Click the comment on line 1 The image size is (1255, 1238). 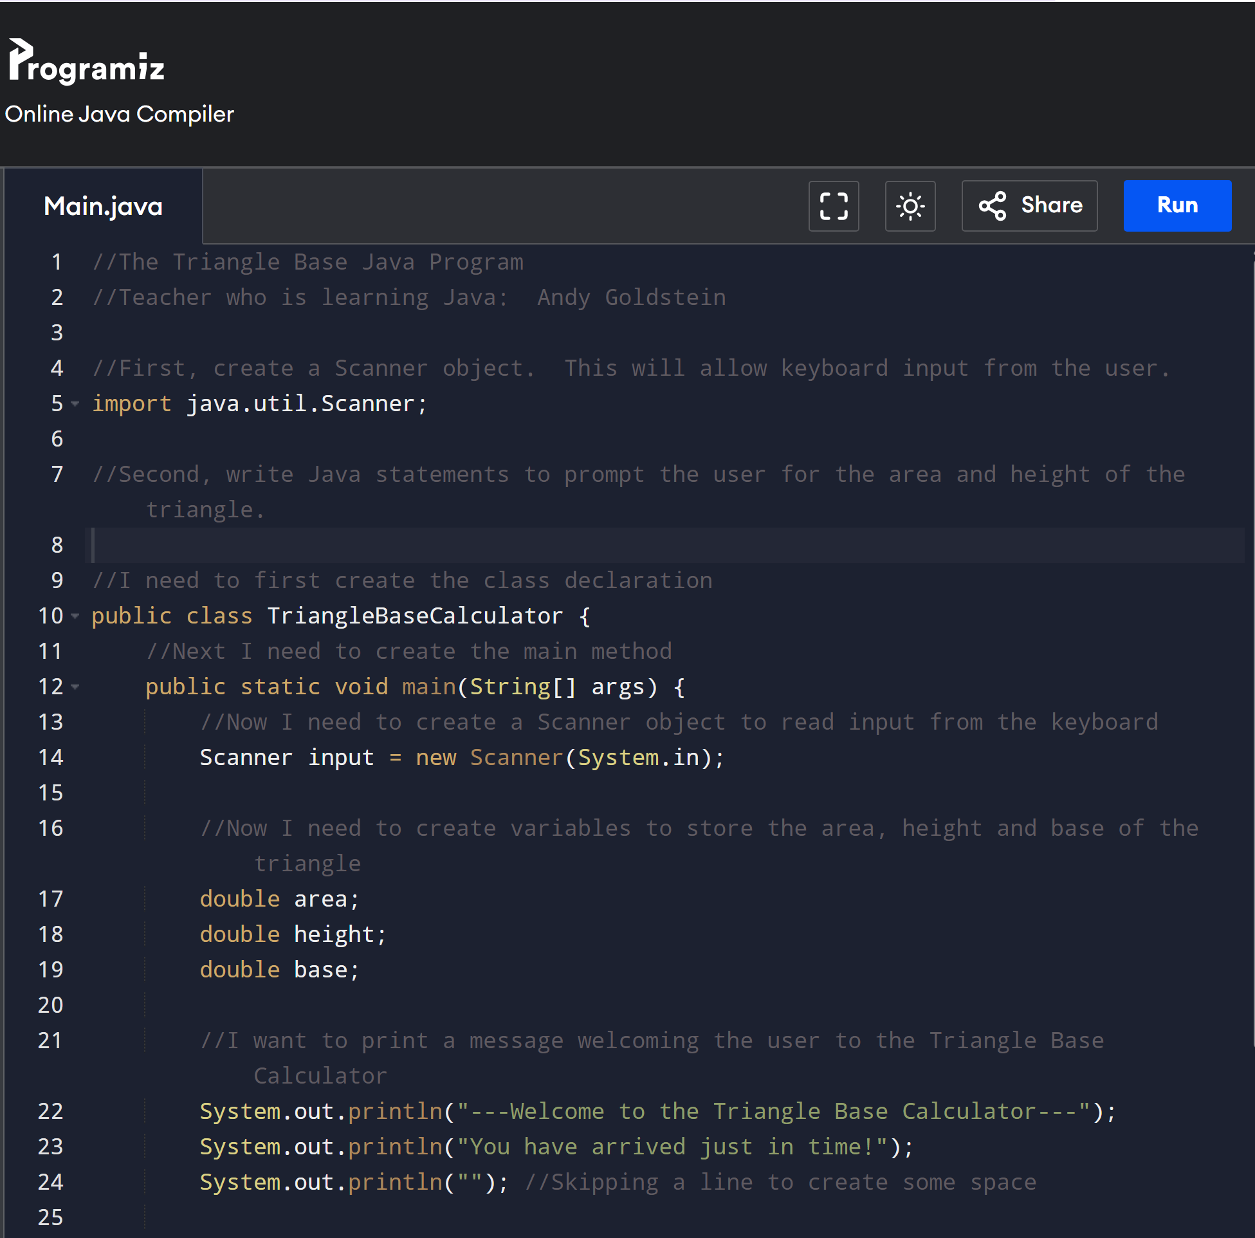307,263
